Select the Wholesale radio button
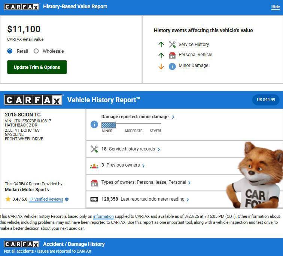This screenshot has width=283, height=256. click(x=36, y=51)
